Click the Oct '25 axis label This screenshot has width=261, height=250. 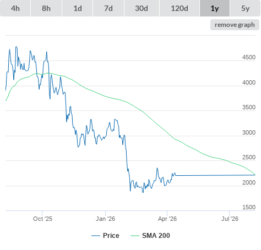click(x=42, y=219)
